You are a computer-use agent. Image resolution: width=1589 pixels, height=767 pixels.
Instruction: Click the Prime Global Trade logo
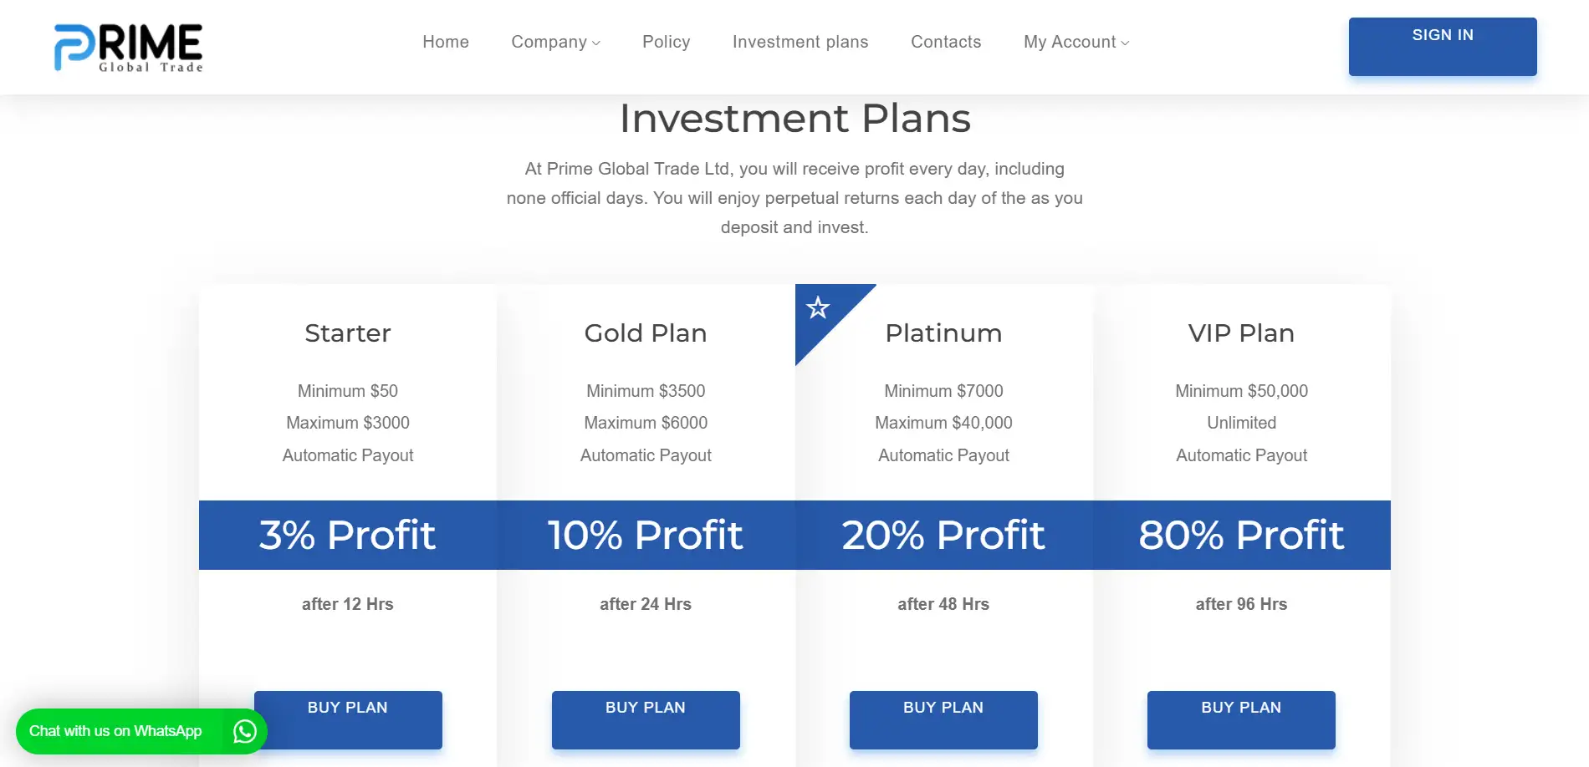click(x=129, y=47)
